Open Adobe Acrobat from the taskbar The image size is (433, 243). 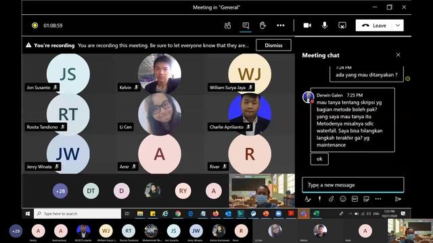(x=291, y=213)
